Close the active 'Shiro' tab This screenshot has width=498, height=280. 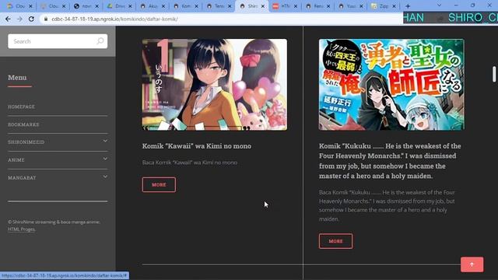(x=263, y=6)
